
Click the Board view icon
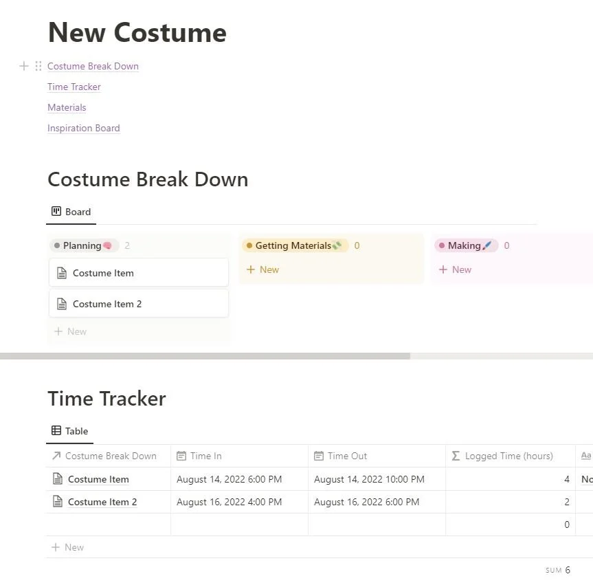56,211
